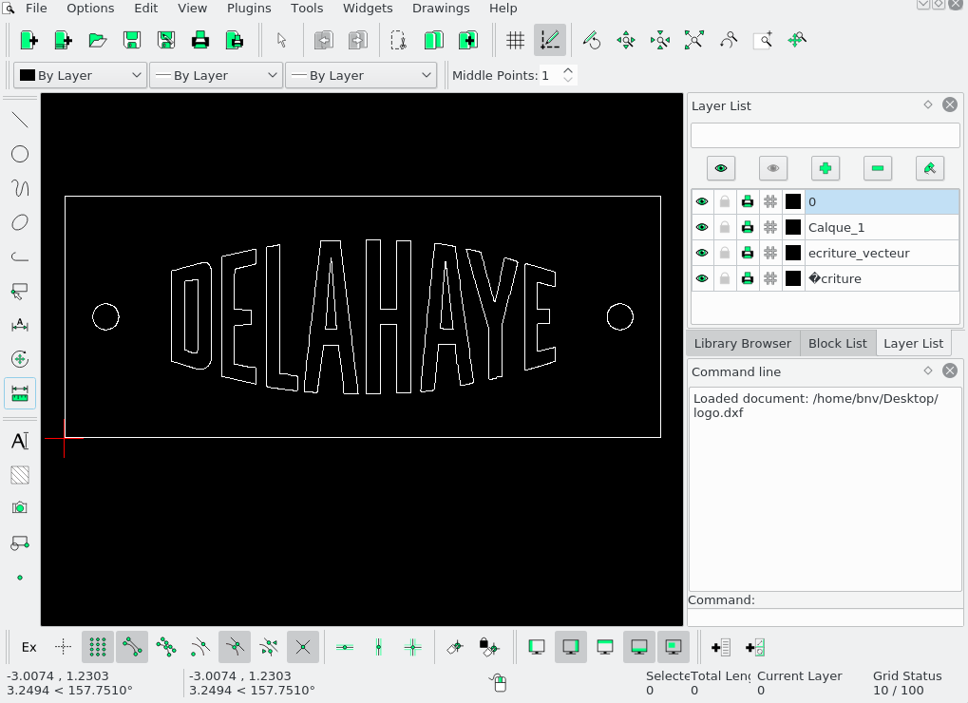The width and height of the screenshot is (968, 703).
Task: Select the Line drawing tool
Action: (x=20, y=120)
